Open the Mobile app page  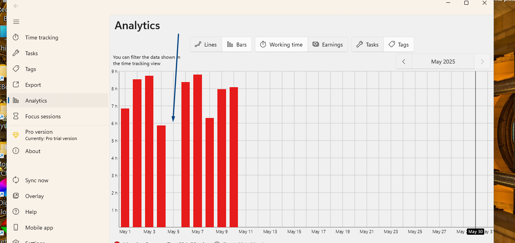point(39,228)
